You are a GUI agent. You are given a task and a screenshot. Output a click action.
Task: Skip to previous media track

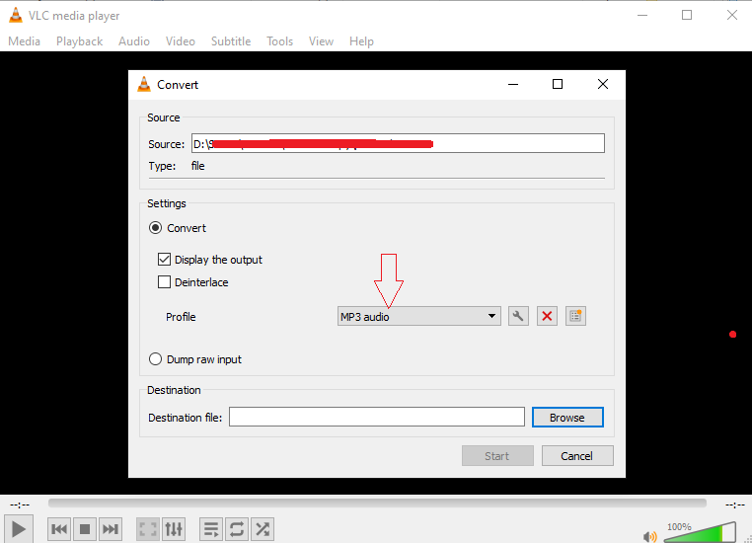(59, 529)
